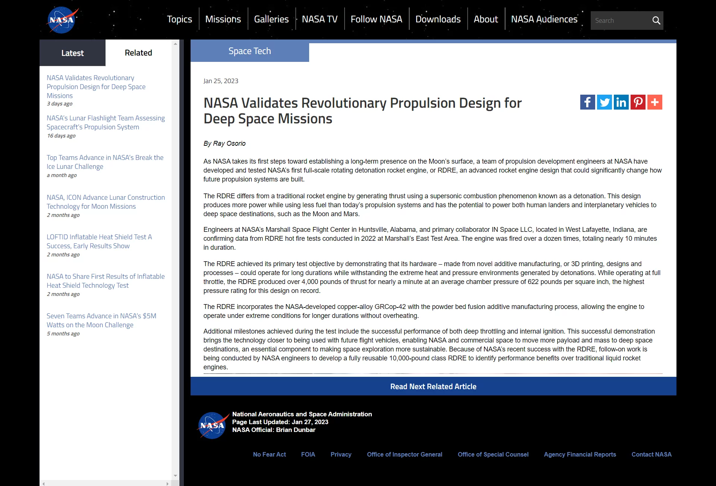Open Watts on the Moon Challenge link
Viewport: 716px width, 486px height.
(101, 320)
